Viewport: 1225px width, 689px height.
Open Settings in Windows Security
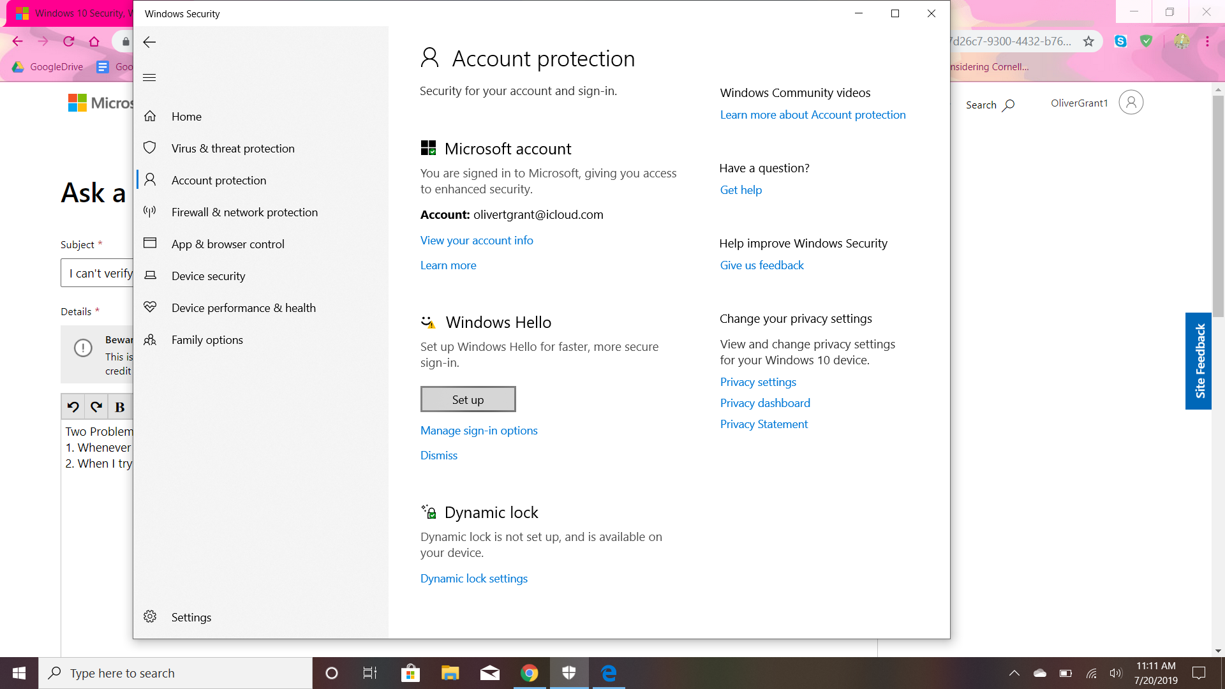point(191,617)
